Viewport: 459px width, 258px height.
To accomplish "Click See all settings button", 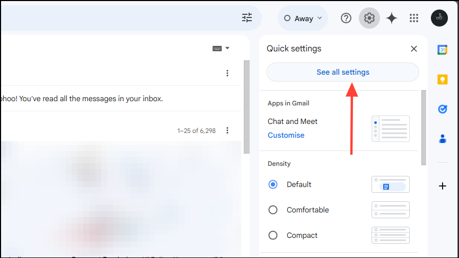I will (x=343, y=72).
